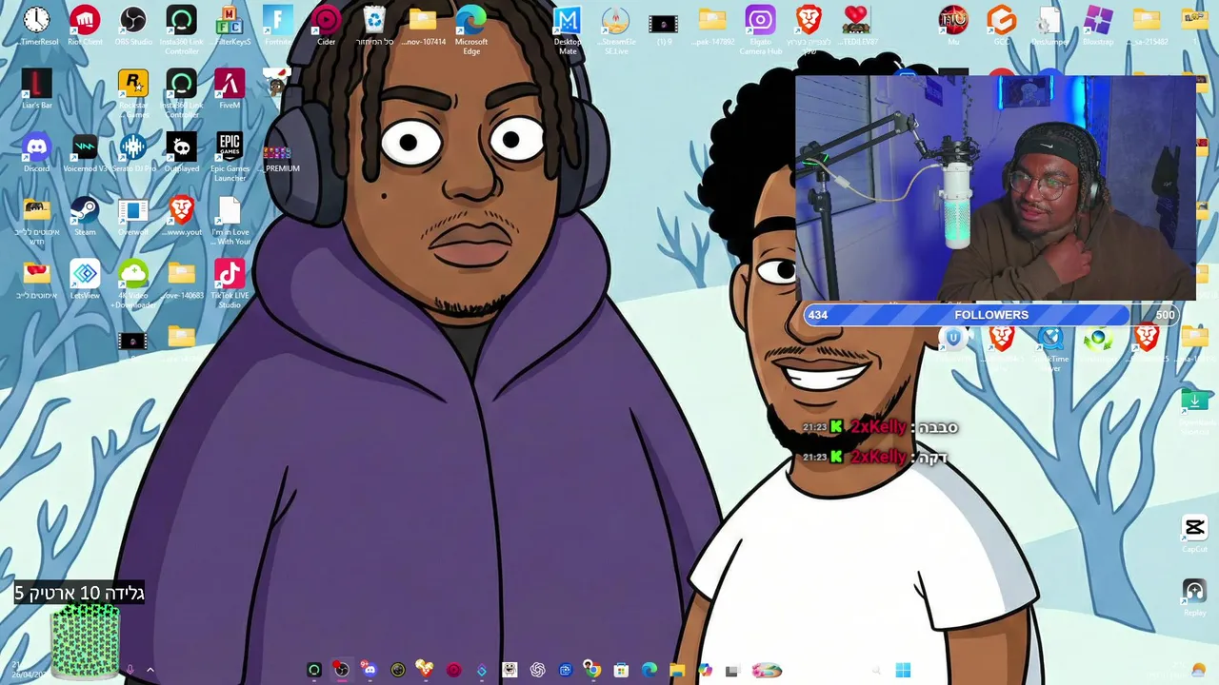Click the webcam overlay preview
Screen dimensions: 1219x685
(x=995, y=188)
